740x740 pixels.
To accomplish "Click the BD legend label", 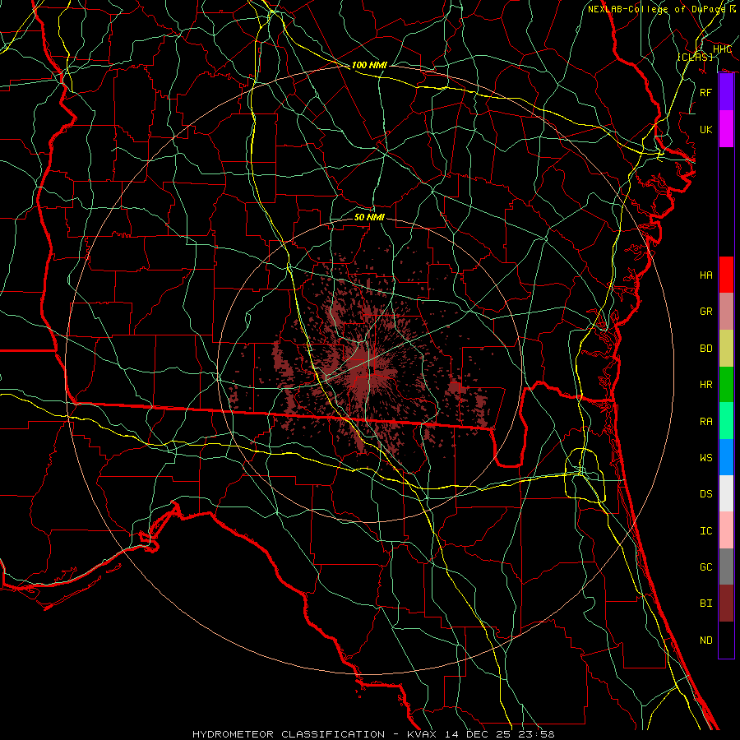I will pos(705,349).
